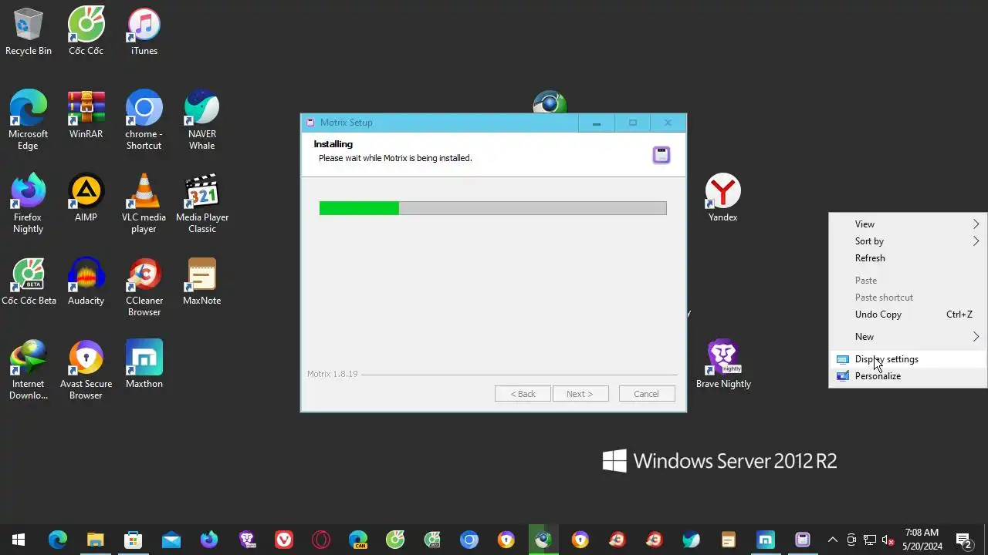Click the Maxthon desktop shortcut
The height and width of the screenshot is (555, 988).
click(x=144, y=365)
